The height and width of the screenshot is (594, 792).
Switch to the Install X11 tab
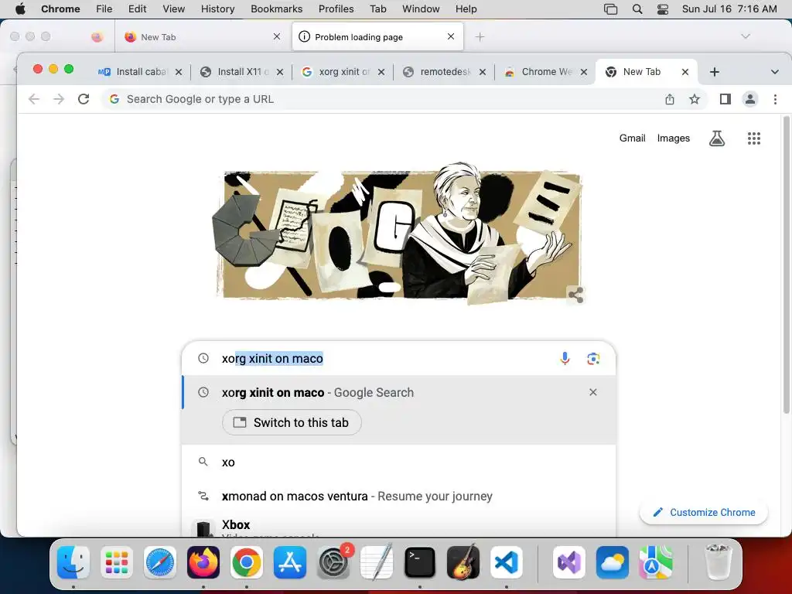[x=237, y=72]
